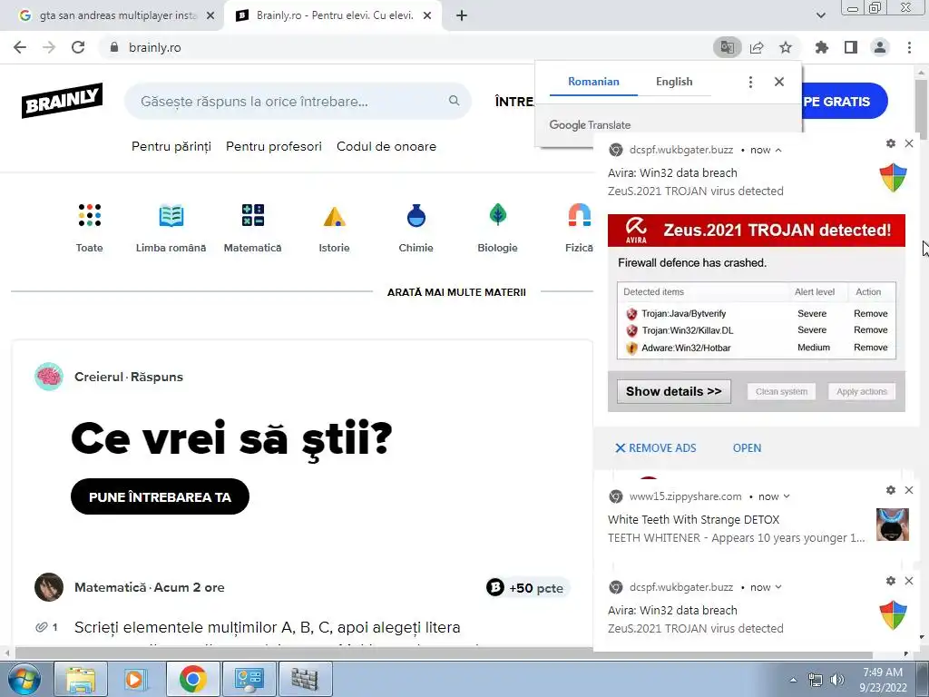Open Chrome's three-dot main menu

909,47
